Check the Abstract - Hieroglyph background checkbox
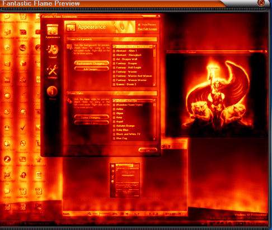 [x=114, y=55]
